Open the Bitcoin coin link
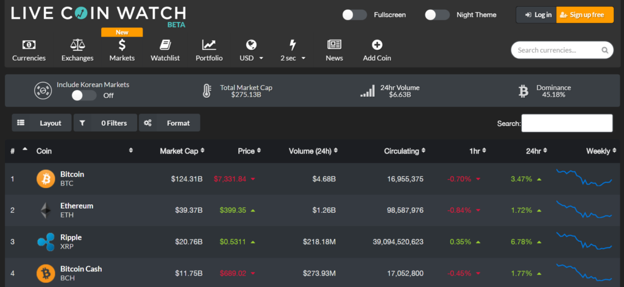Screen dimensions: 624x287 point(72,175)
